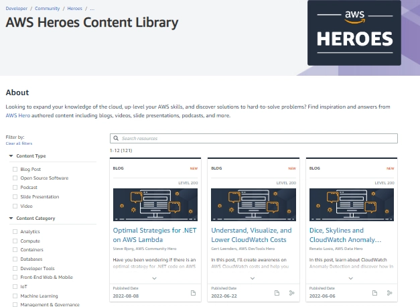The image size is (420, 307).
Task: Select the Databases category checkbox
Action: [15, 259]
